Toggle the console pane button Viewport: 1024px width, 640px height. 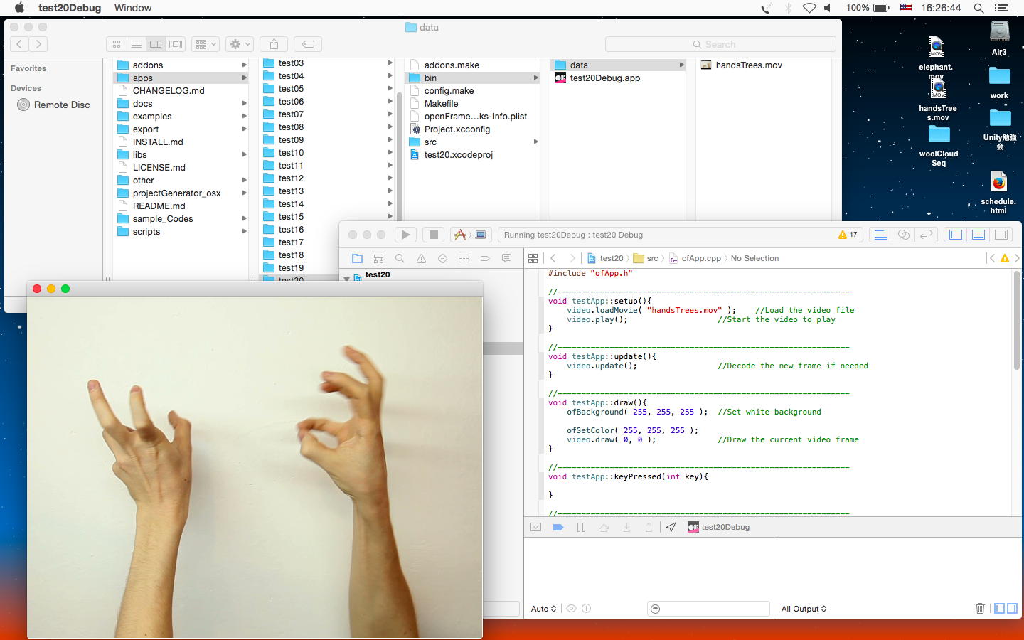(1012, 608)
